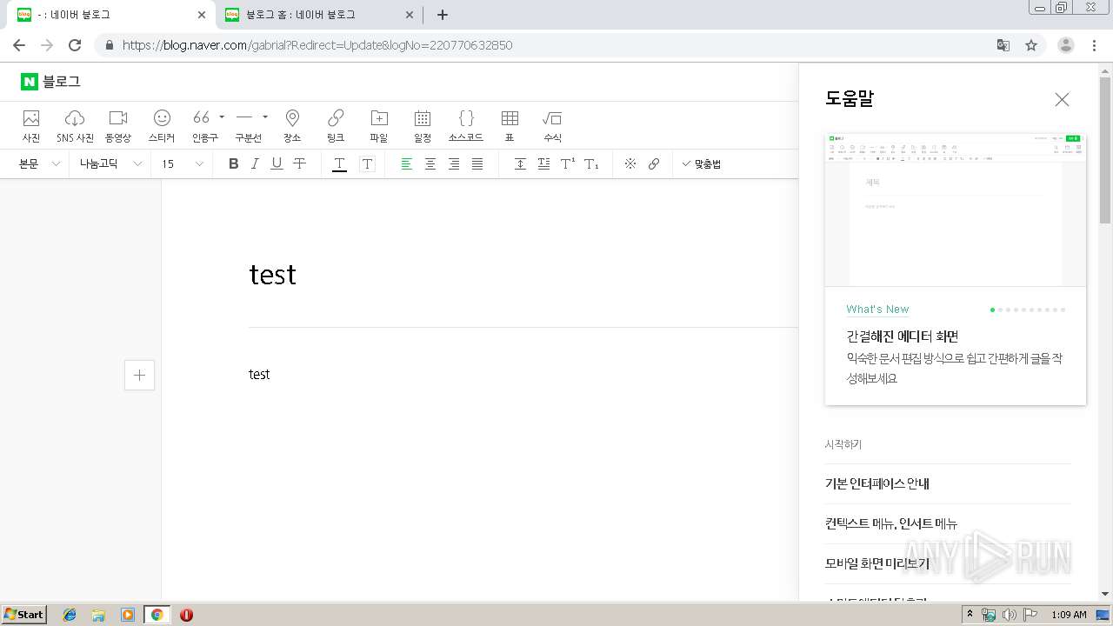1113x626 pixels.
Task: Open the help preview thumbnail image
Action: (956, 210)
